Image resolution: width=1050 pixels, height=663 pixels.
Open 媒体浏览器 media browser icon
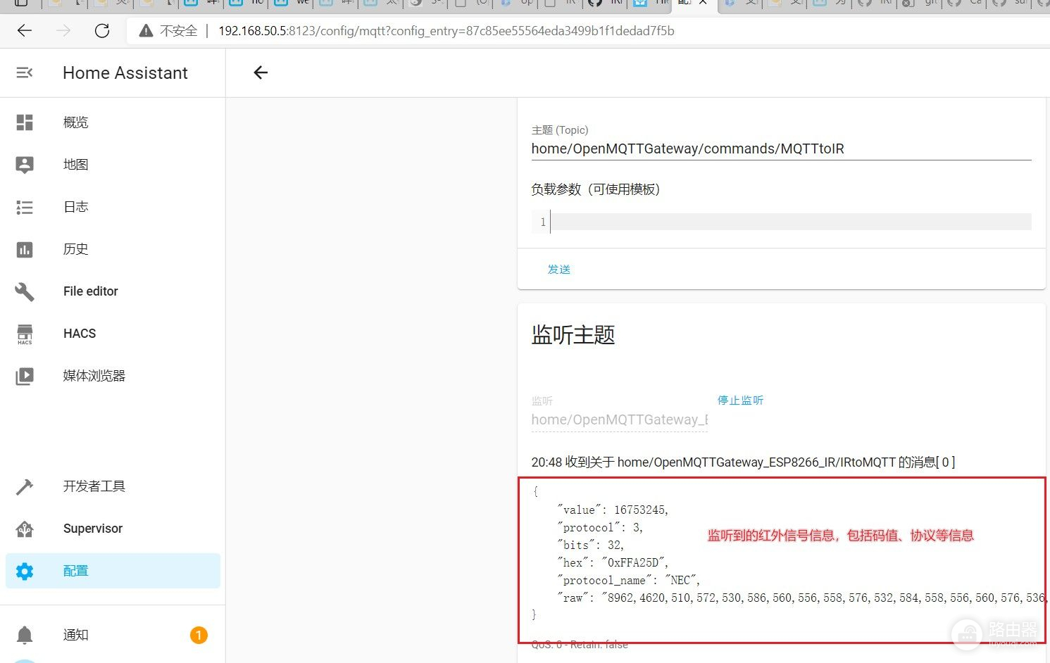coord(25,376)
